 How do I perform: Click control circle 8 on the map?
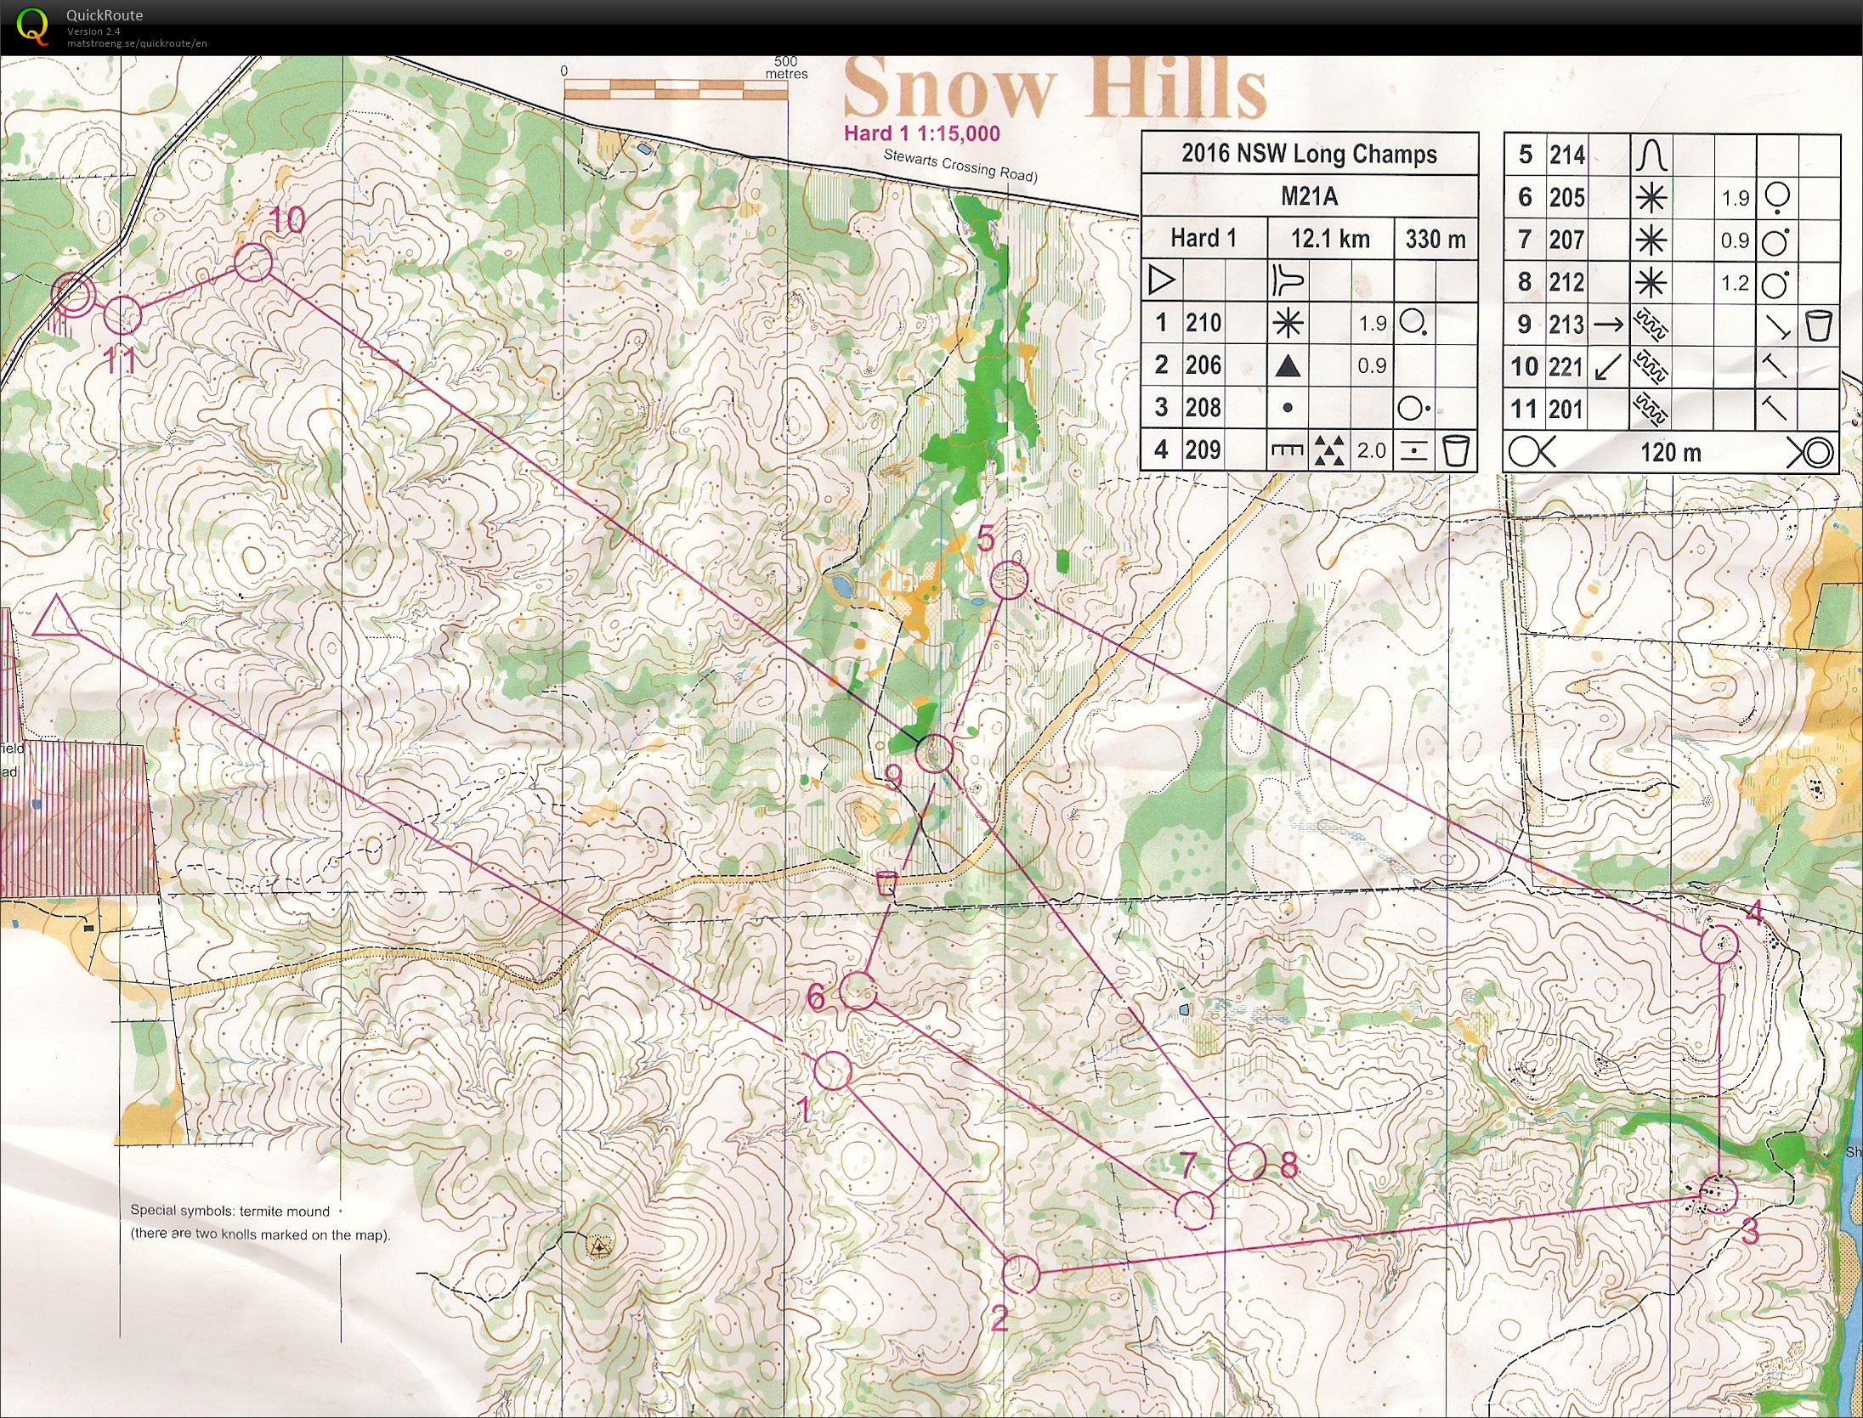click(x=1247, y=1161)
